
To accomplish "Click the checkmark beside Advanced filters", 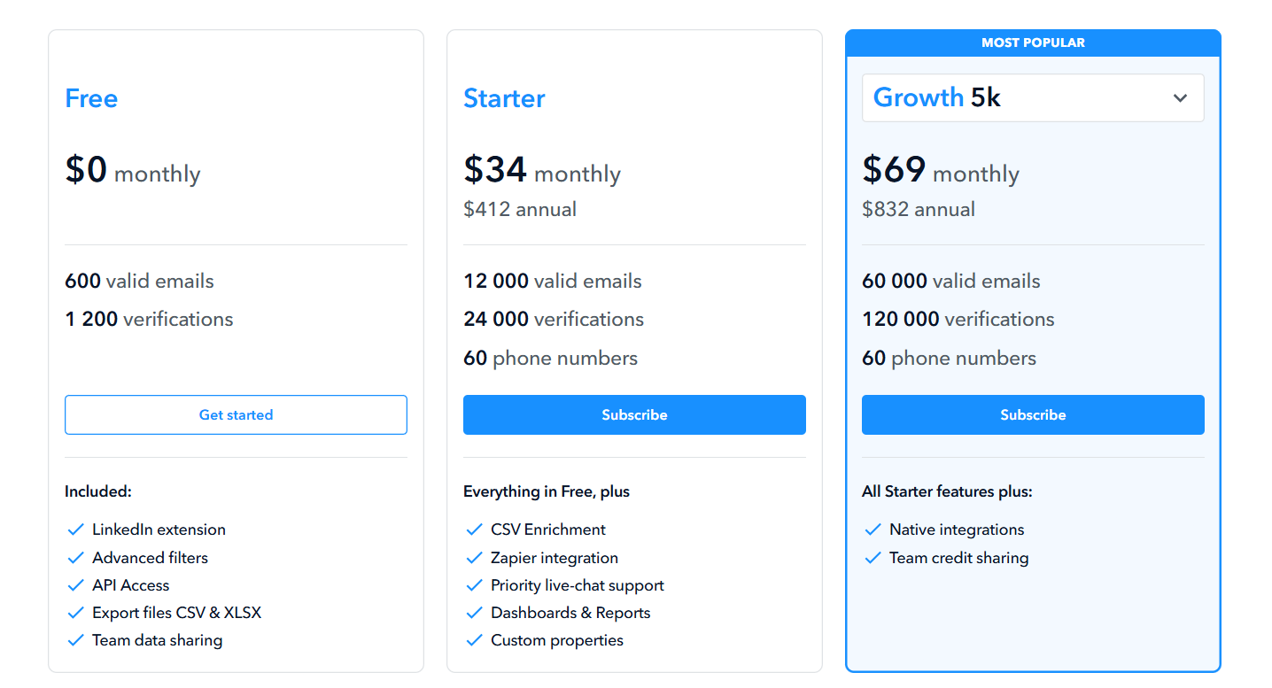I will pyautogui.click(x=75, y=558).
